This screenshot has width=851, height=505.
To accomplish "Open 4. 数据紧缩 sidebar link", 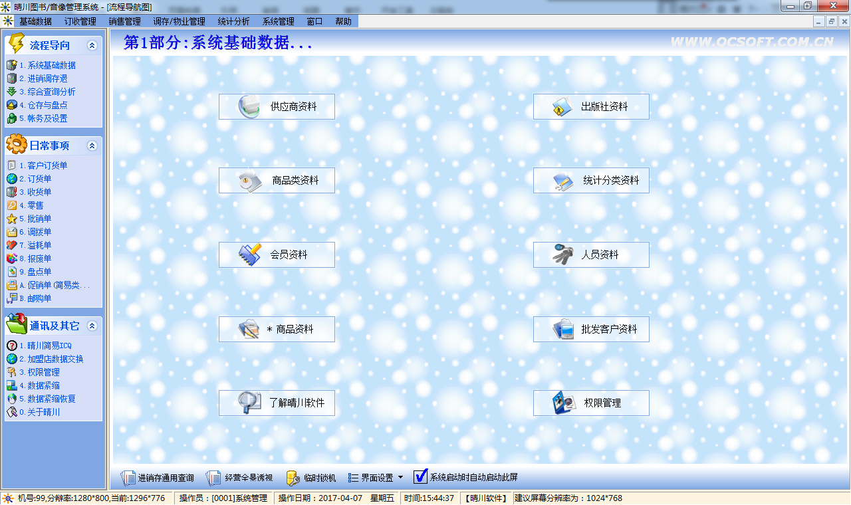I will (x=39, y=385).
